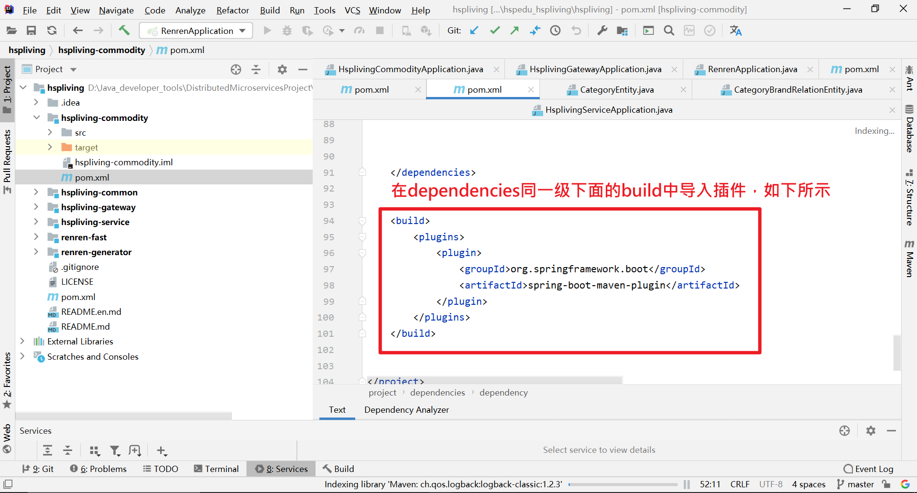Click the Services filter funnel icon
The width and height of the screenshot is (917, 493).
tap(115, 450)
